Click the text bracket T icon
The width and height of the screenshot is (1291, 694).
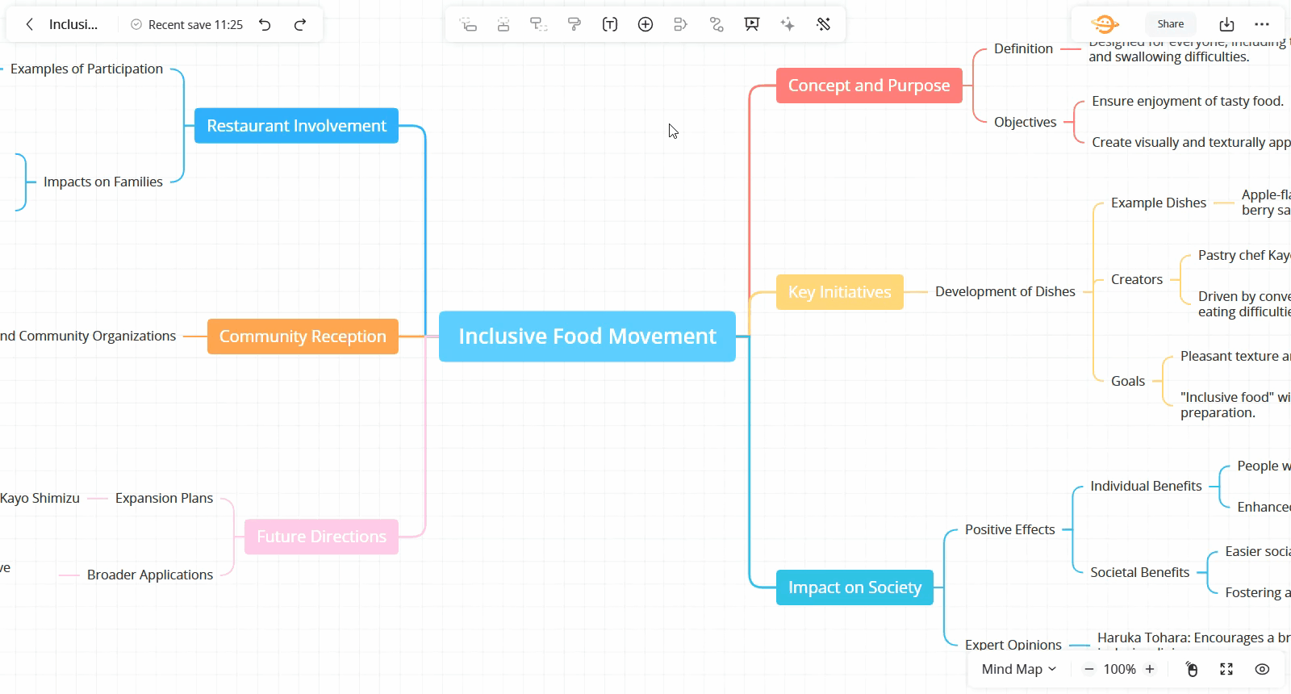click(610, 24)
